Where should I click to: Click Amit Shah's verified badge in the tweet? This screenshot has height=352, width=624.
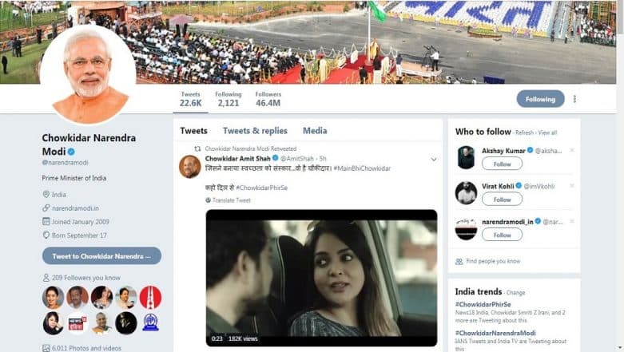pos(276,158)
